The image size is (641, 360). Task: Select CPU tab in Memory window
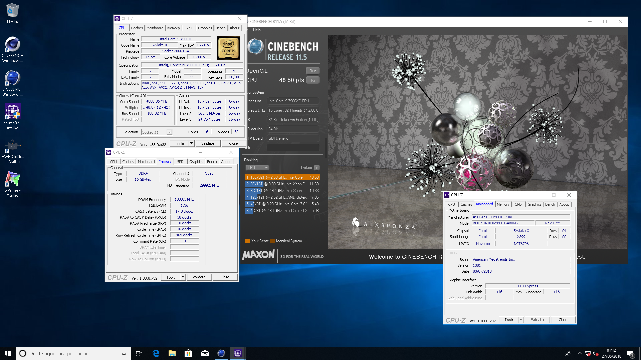(114, 162)
